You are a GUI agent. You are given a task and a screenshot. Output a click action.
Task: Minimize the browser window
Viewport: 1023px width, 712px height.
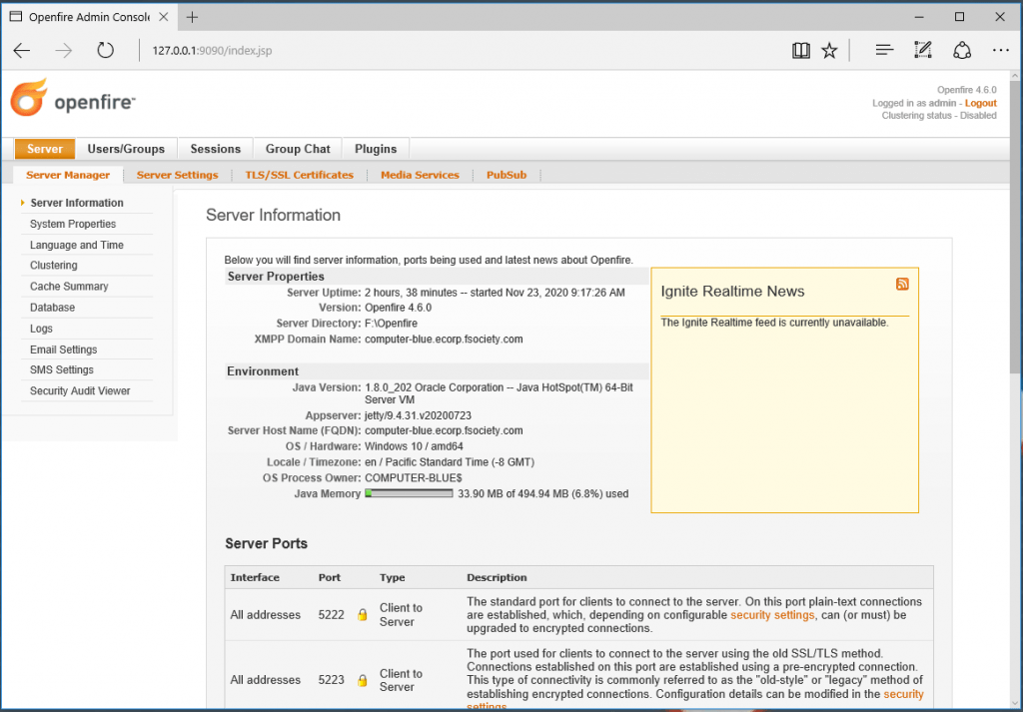tap(919, 17)
